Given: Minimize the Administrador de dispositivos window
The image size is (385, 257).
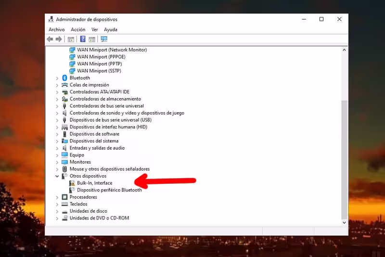Looking at the screenshot, I should click(304, 19).
